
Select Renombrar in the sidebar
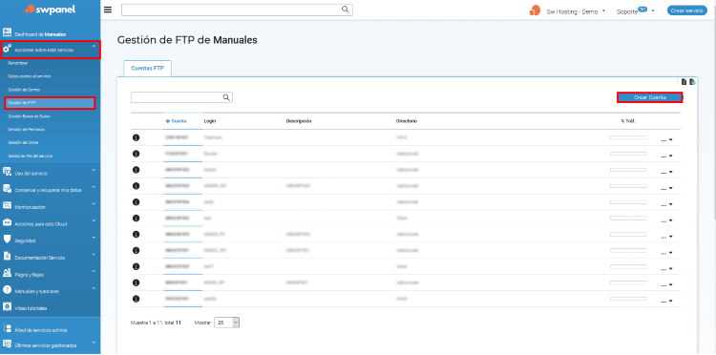[x=18, y=63]
